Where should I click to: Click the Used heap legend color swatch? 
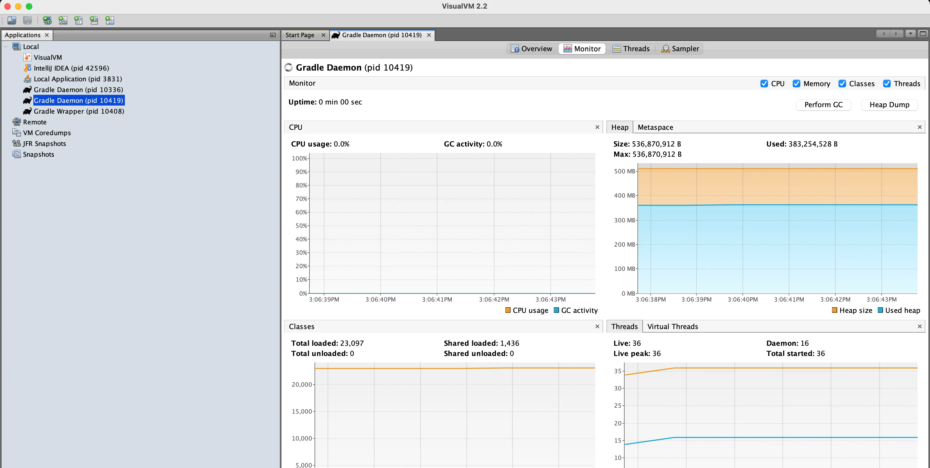880,310
